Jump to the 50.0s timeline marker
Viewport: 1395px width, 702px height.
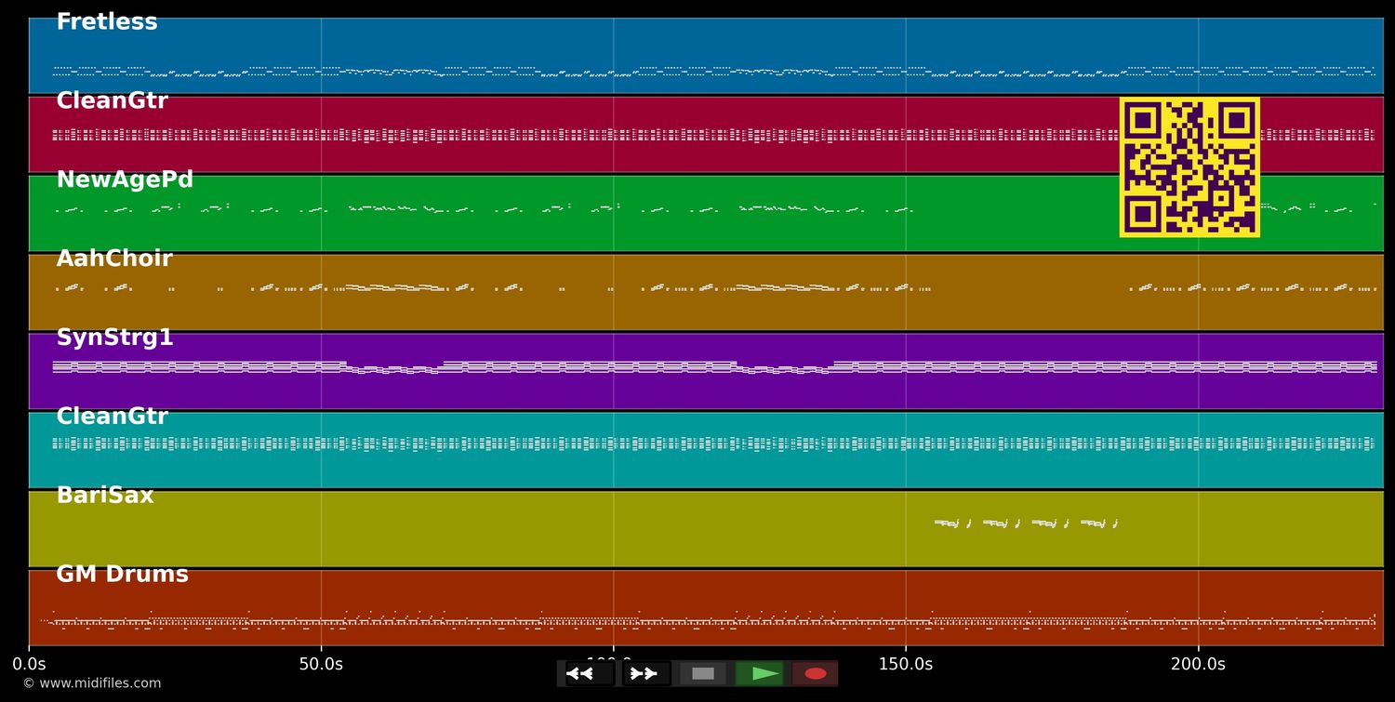(321, 664)
